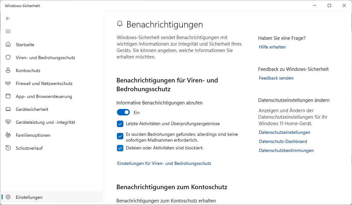Open Einstellungen für Viren- und Bedrohungsschutz link
The height and width of the screenshot is (205, 352).
164,163
